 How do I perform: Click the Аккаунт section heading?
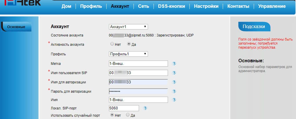coord(60,27)
